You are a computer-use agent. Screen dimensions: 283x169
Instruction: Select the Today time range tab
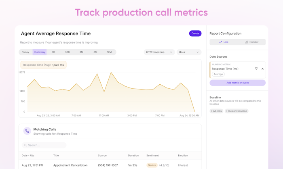click(x=25, y=52)
